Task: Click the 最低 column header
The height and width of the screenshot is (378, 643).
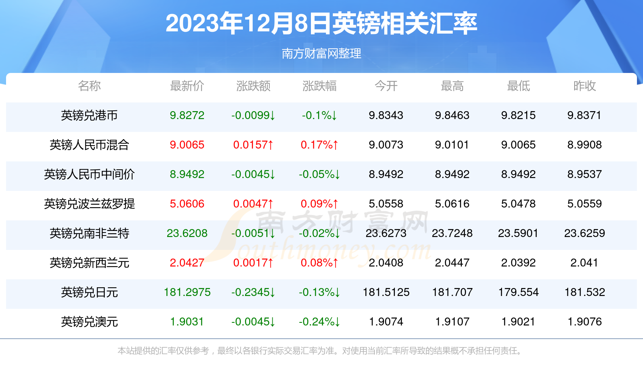Action: pos(518,86)
